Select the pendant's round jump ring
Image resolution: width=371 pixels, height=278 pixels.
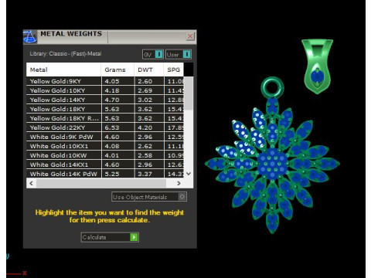coord(272,87)
